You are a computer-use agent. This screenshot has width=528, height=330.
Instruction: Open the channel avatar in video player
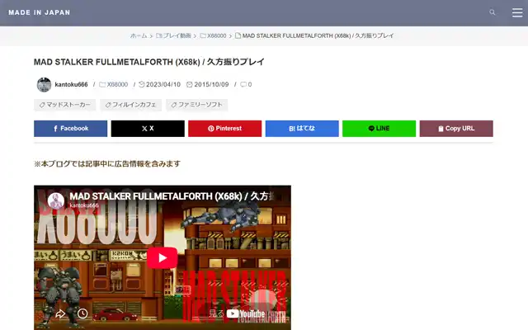56,200
